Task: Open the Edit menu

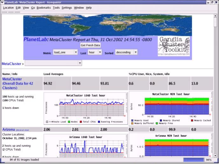Action: coord(18,8)
